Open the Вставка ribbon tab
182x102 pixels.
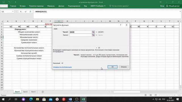[x=23, y=6]
